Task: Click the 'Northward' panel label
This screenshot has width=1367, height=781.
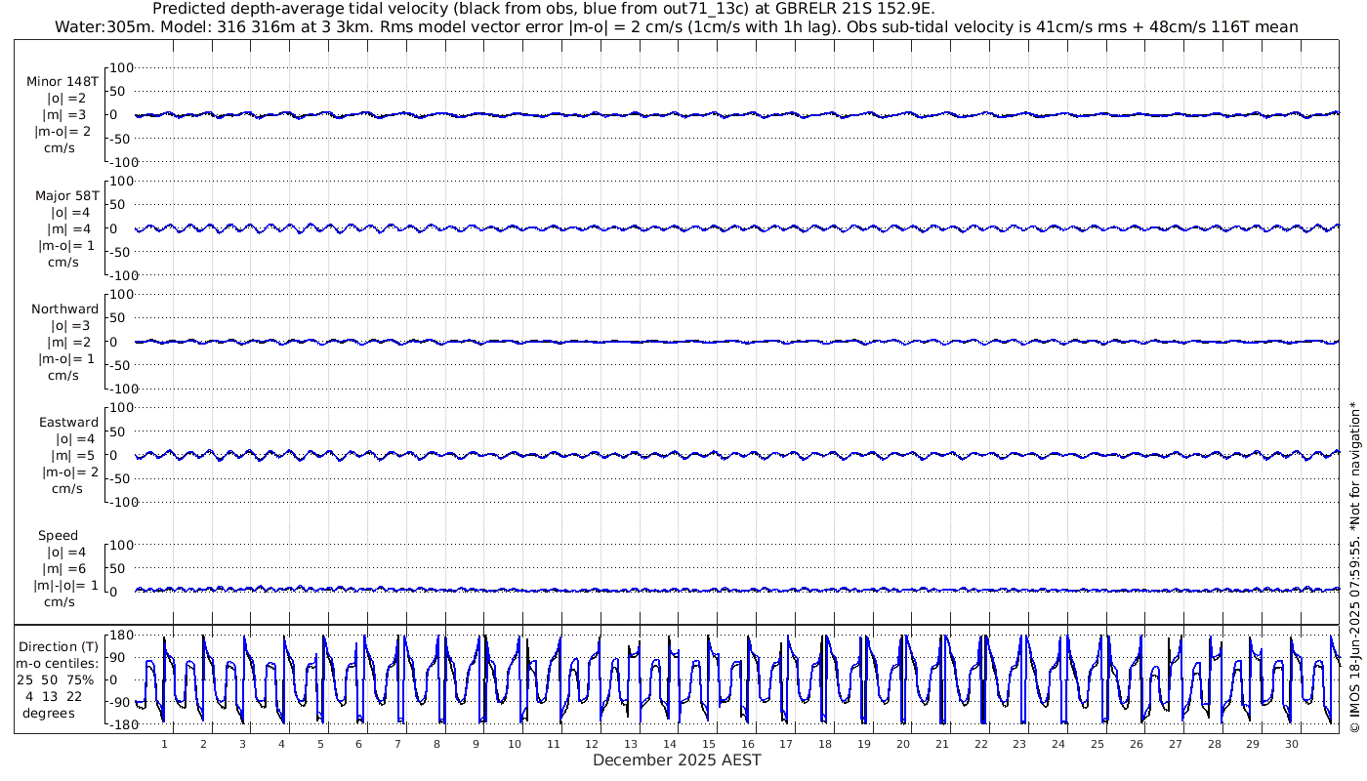Action: tap(65, 308)
